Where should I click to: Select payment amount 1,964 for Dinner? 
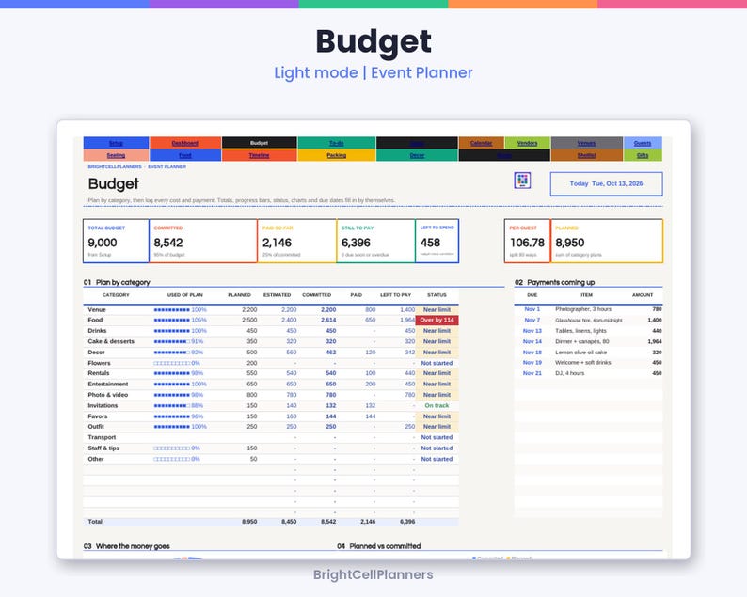(x=655, y=342)
